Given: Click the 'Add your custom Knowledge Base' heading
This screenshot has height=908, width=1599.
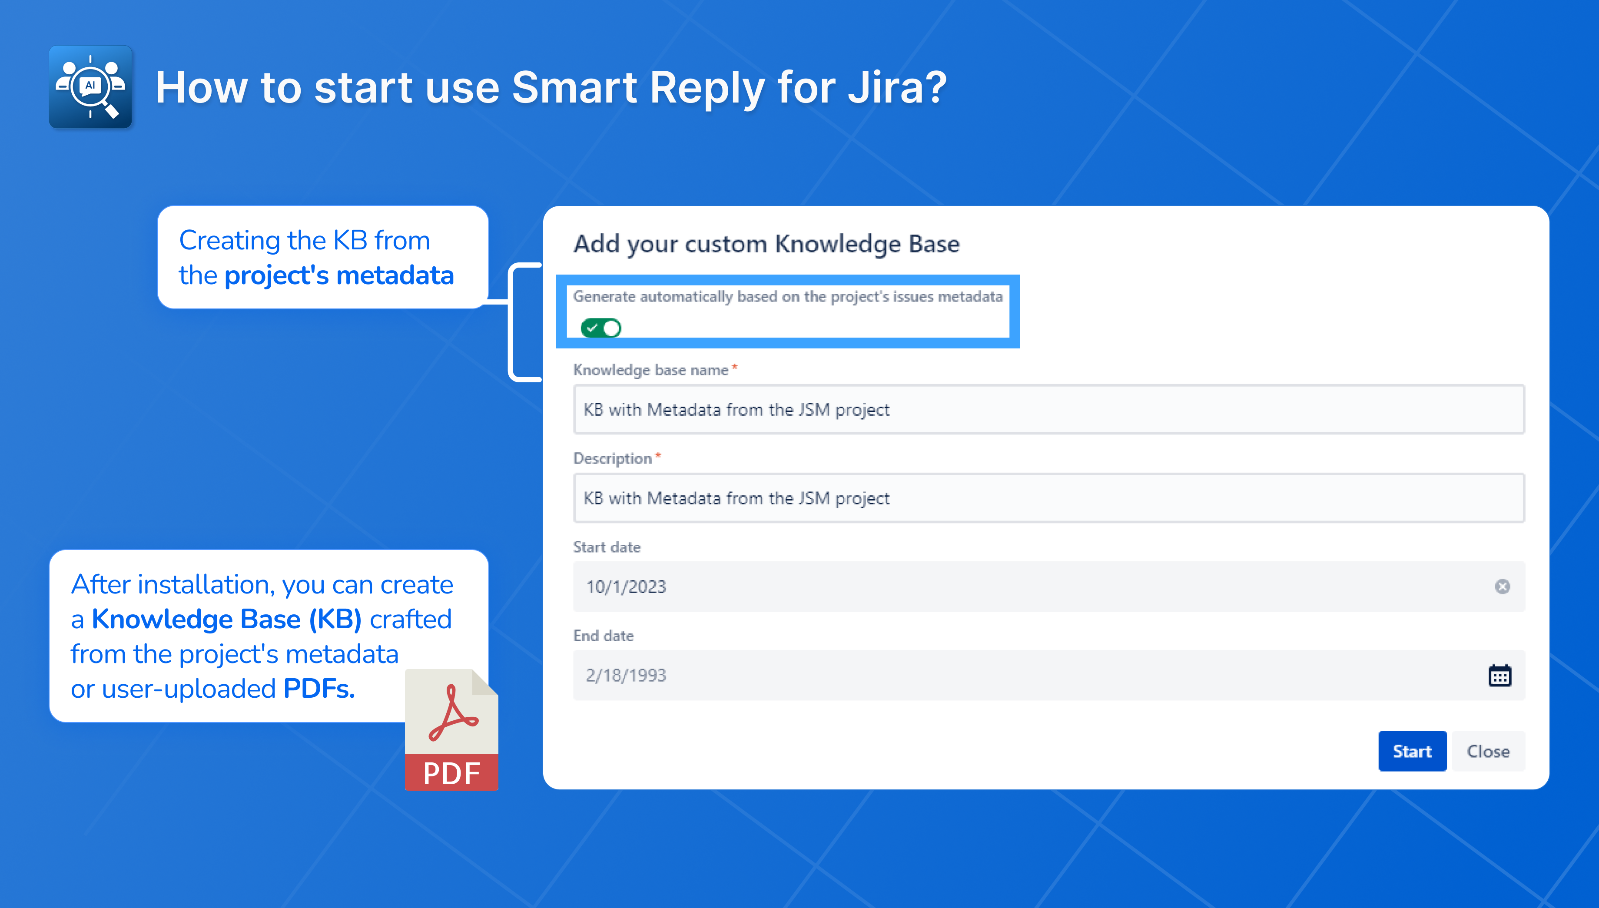Looking at the screenshot, I should pyautogui.click(x=766, y=244).
